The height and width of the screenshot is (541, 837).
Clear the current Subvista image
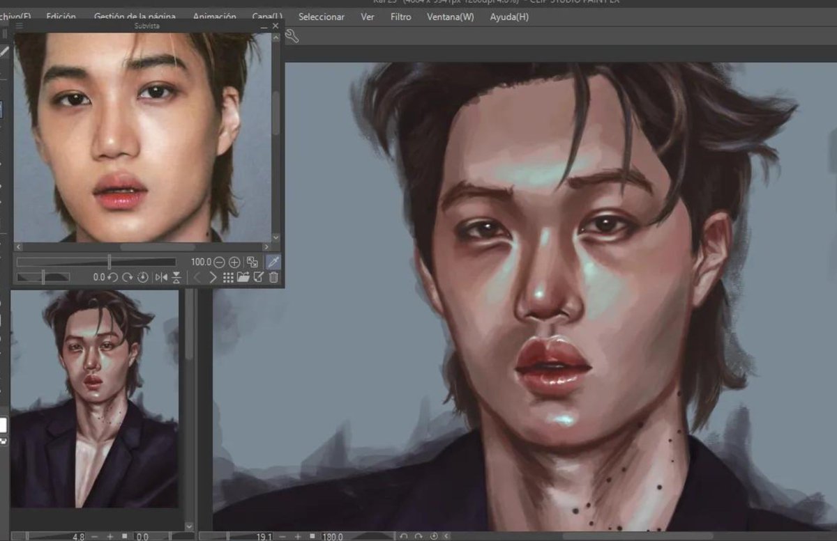259,277
